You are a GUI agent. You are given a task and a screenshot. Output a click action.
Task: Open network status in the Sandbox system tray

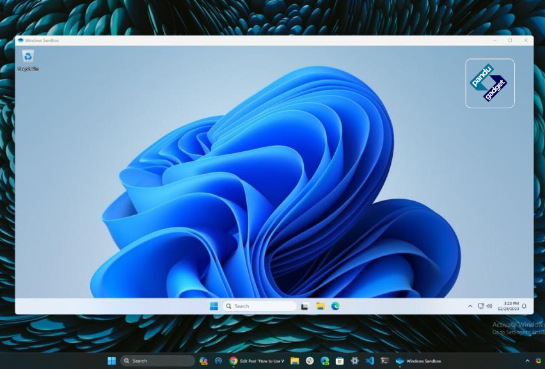[x=480, y=306]
